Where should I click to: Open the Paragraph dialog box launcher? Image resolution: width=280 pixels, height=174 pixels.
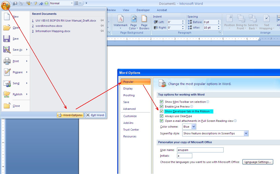220,33
